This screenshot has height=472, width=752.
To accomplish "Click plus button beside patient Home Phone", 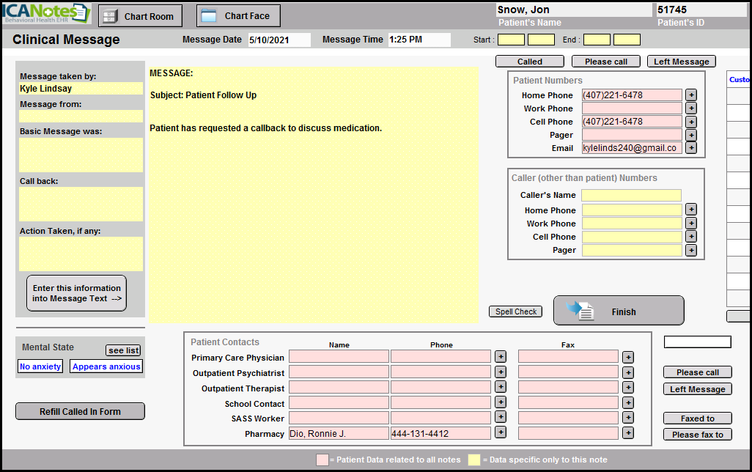I will click(690, 95).
